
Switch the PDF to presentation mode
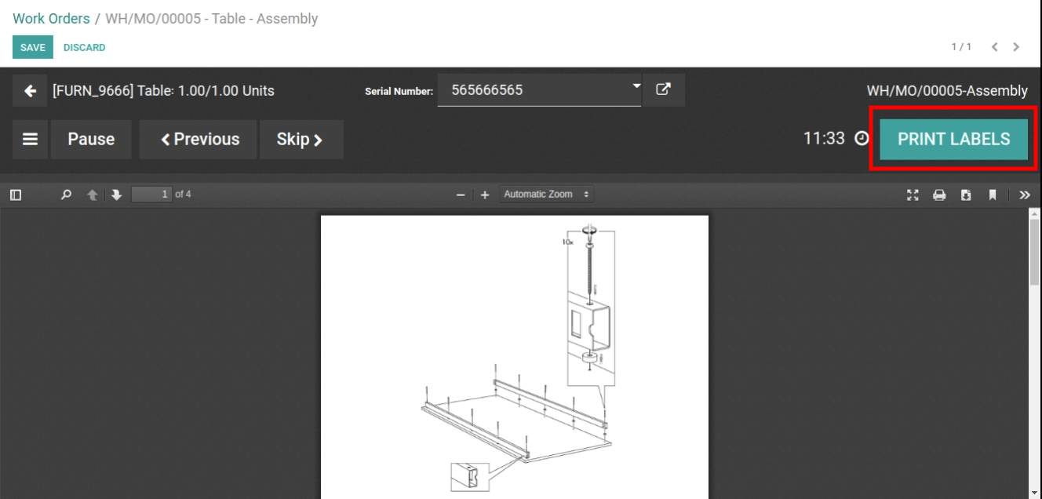pyautogui.click(x=913, y=195)
